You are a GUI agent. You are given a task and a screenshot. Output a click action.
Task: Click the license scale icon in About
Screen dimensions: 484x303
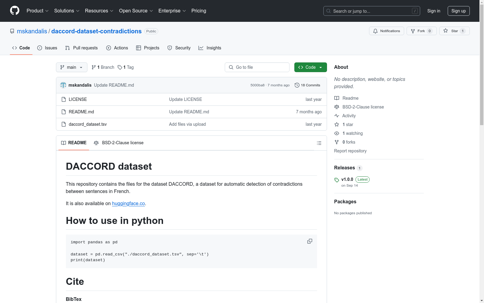coord(337,107)
